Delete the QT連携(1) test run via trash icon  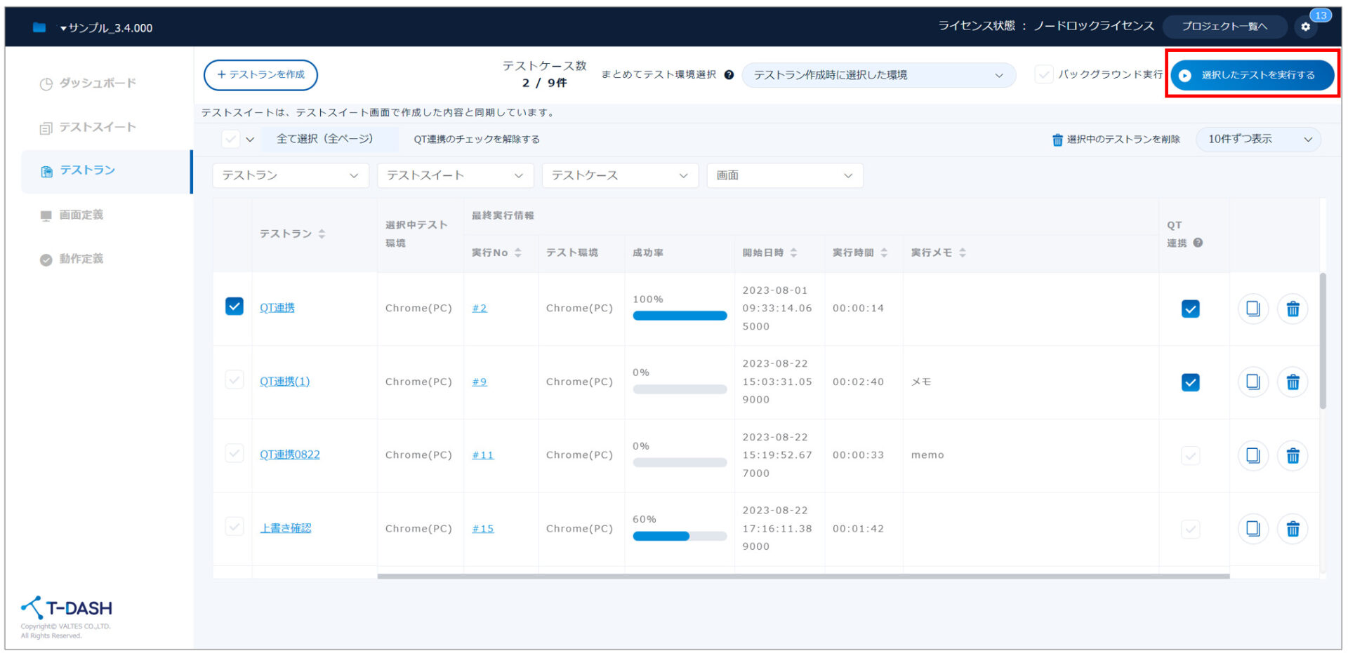click(x=1293, y=382)
